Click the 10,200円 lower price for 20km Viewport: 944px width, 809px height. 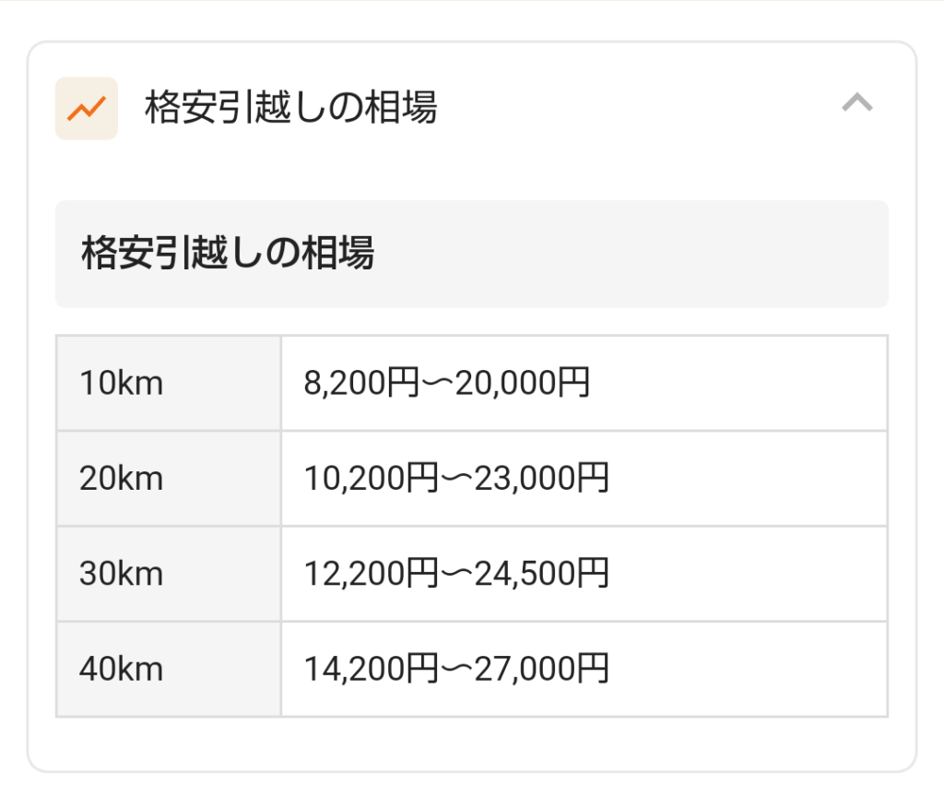371,478
